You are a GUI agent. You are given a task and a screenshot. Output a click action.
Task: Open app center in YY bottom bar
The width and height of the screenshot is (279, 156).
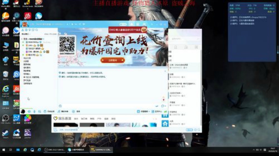157,112
